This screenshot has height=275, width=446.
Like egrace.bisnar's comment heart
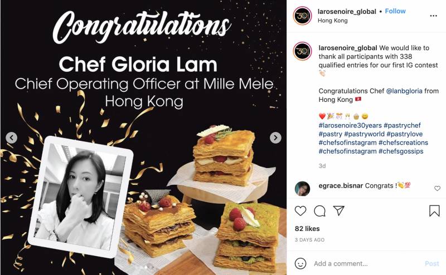[x=437, y=189]
